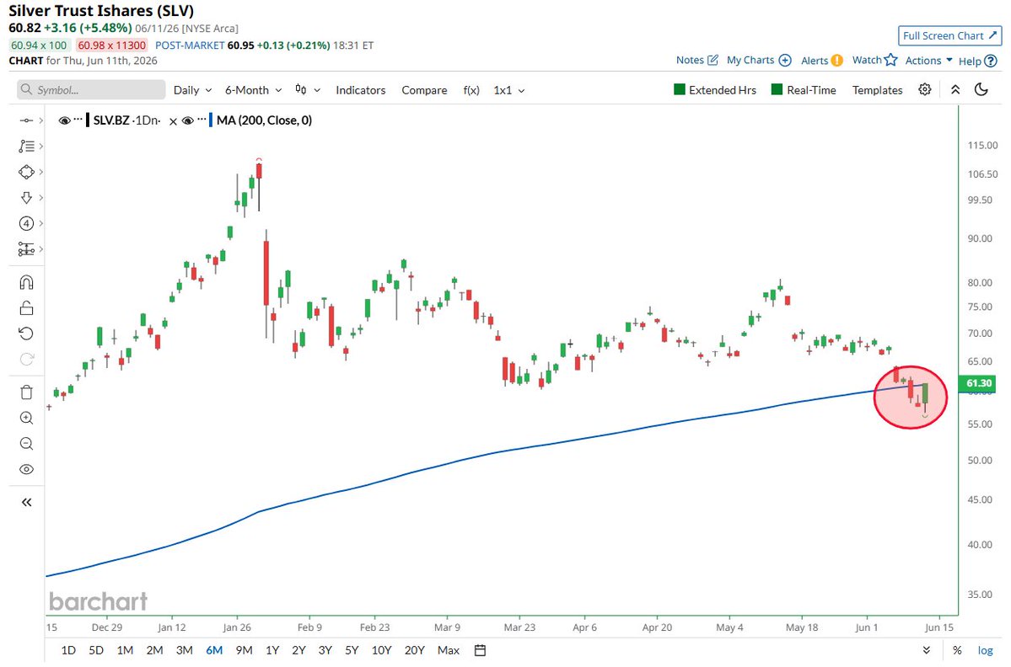Zoom in on the chart

(x=26, y=419)
